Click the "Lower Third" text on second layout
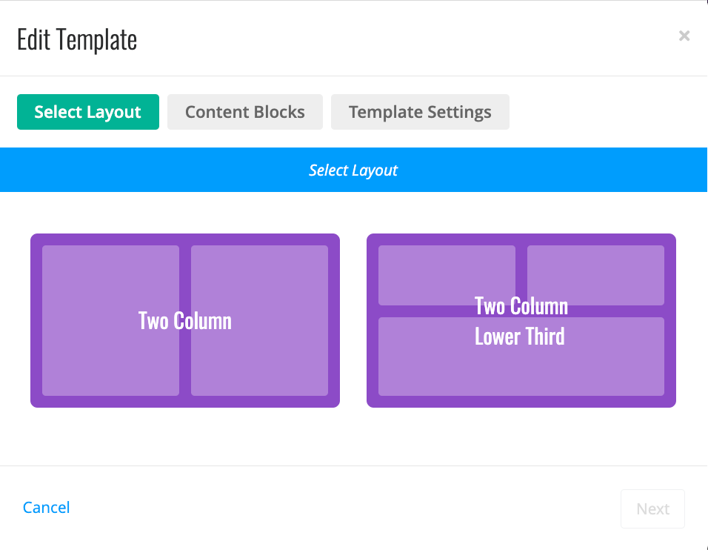 520,337
